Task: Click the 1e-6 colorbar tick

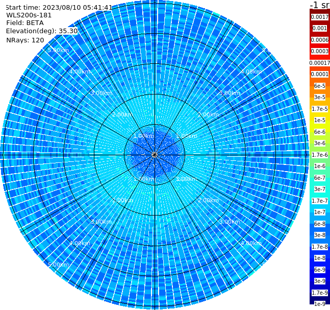Action: pyautogui.click(x=320, y=166)
